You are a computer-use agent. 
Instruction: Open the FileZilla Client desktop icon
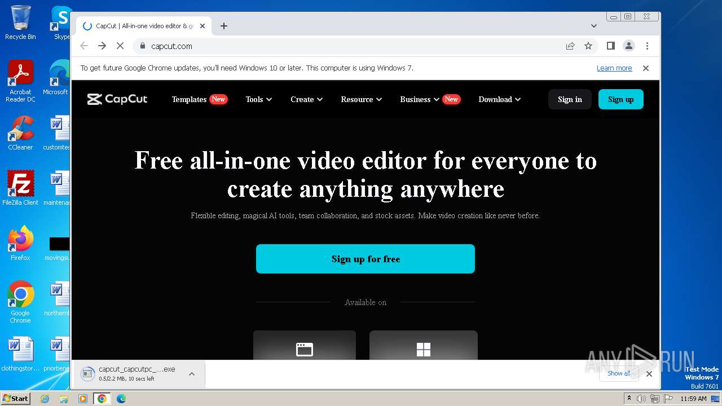20,188
